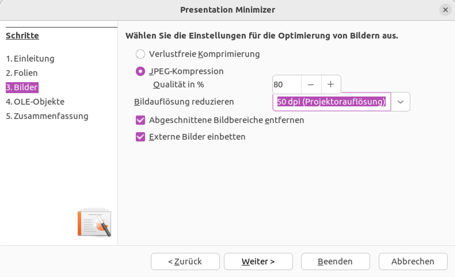Go to step 2. Folien
Image resolution: width=455 pixels, height=277 pixels.
click(22, 73)
